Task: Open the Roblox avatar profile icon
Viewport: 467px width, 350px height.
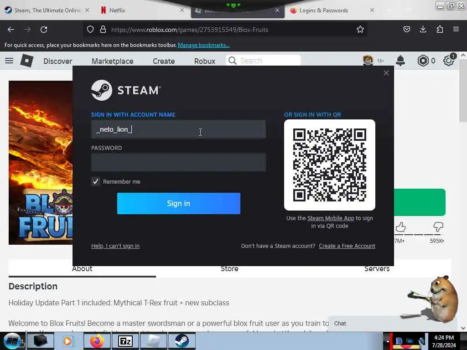Action: pos(368,61)
